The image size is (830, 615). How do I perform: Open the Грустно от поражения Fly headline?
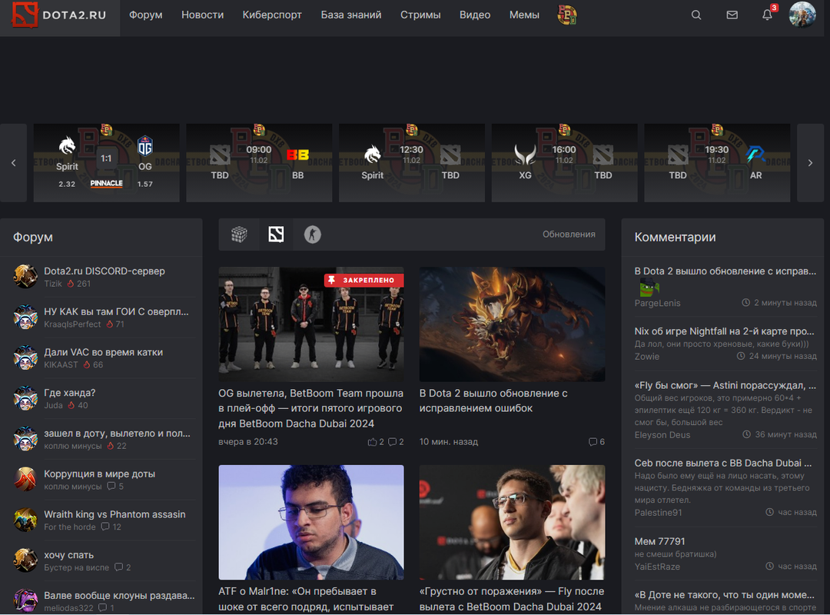(511, 599)
